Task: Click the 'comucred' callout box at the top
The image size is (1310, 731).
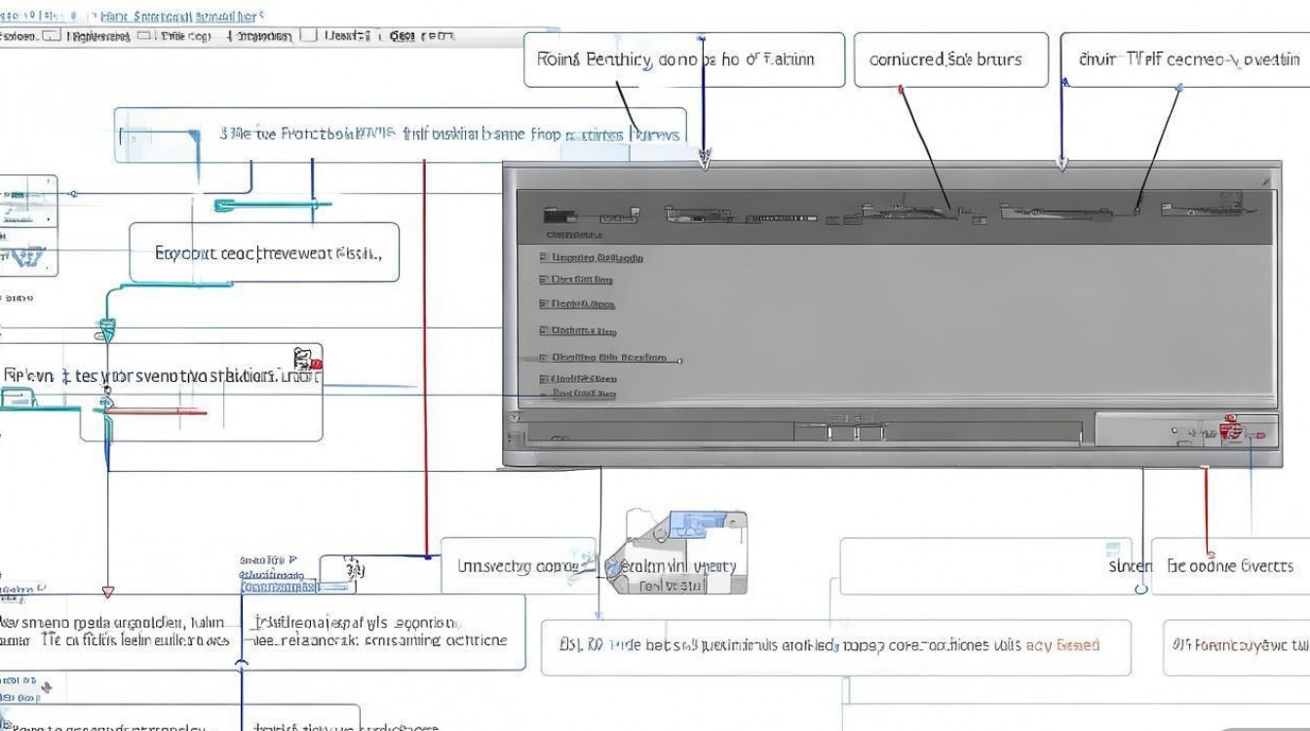Action: 950,59
